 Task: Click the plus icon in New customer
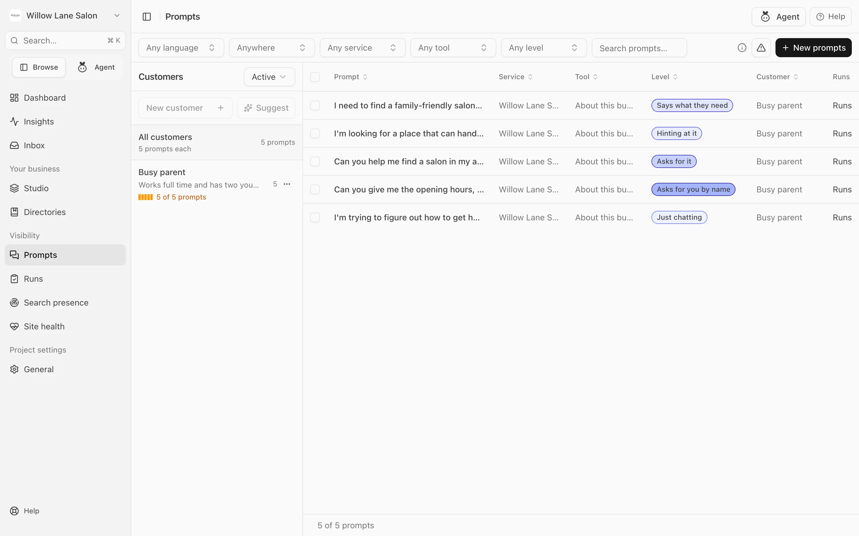click(220, 108)
